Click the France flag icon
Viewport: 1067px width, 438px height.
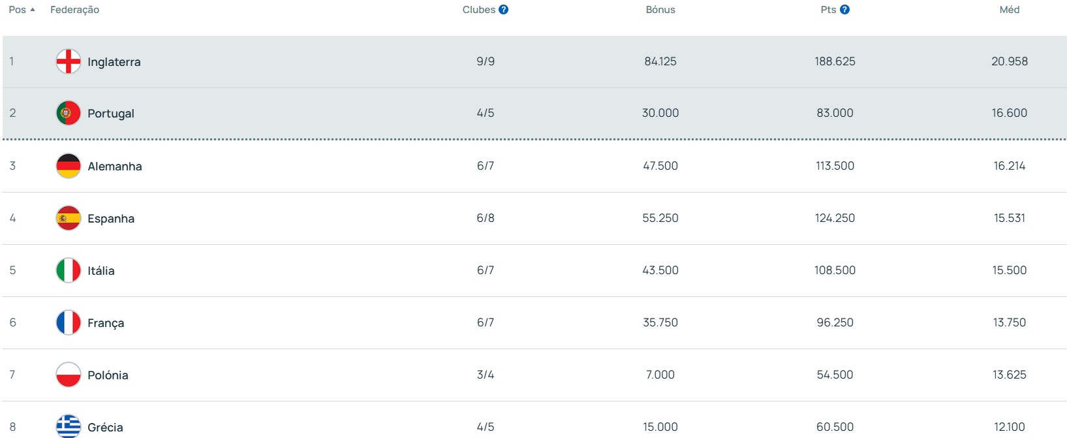tap(69, 322)
